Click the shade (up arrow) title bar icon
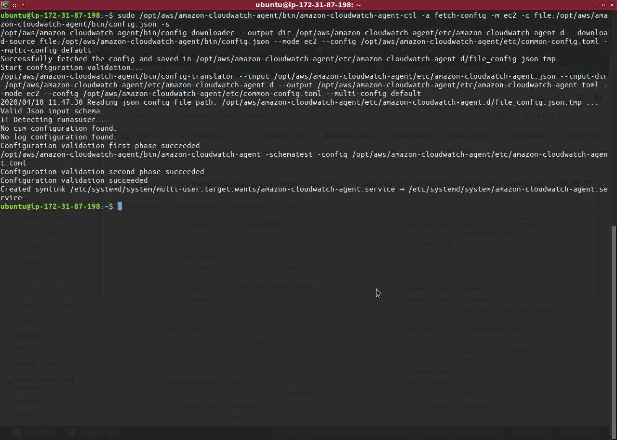617x440 pixels. coord(23,4)
